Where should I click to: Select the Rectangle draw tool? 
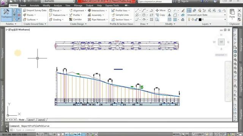click(x=151, y=15)
